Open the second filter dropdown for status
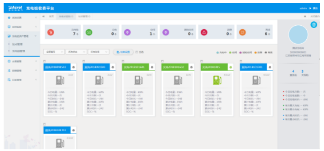324x151 pixels. point(76,52)
